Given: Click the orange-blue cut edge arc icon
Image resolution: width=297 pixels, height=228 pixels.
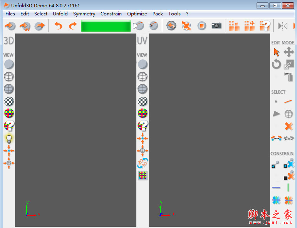Looking at the screenshot, I should point(276,138).
